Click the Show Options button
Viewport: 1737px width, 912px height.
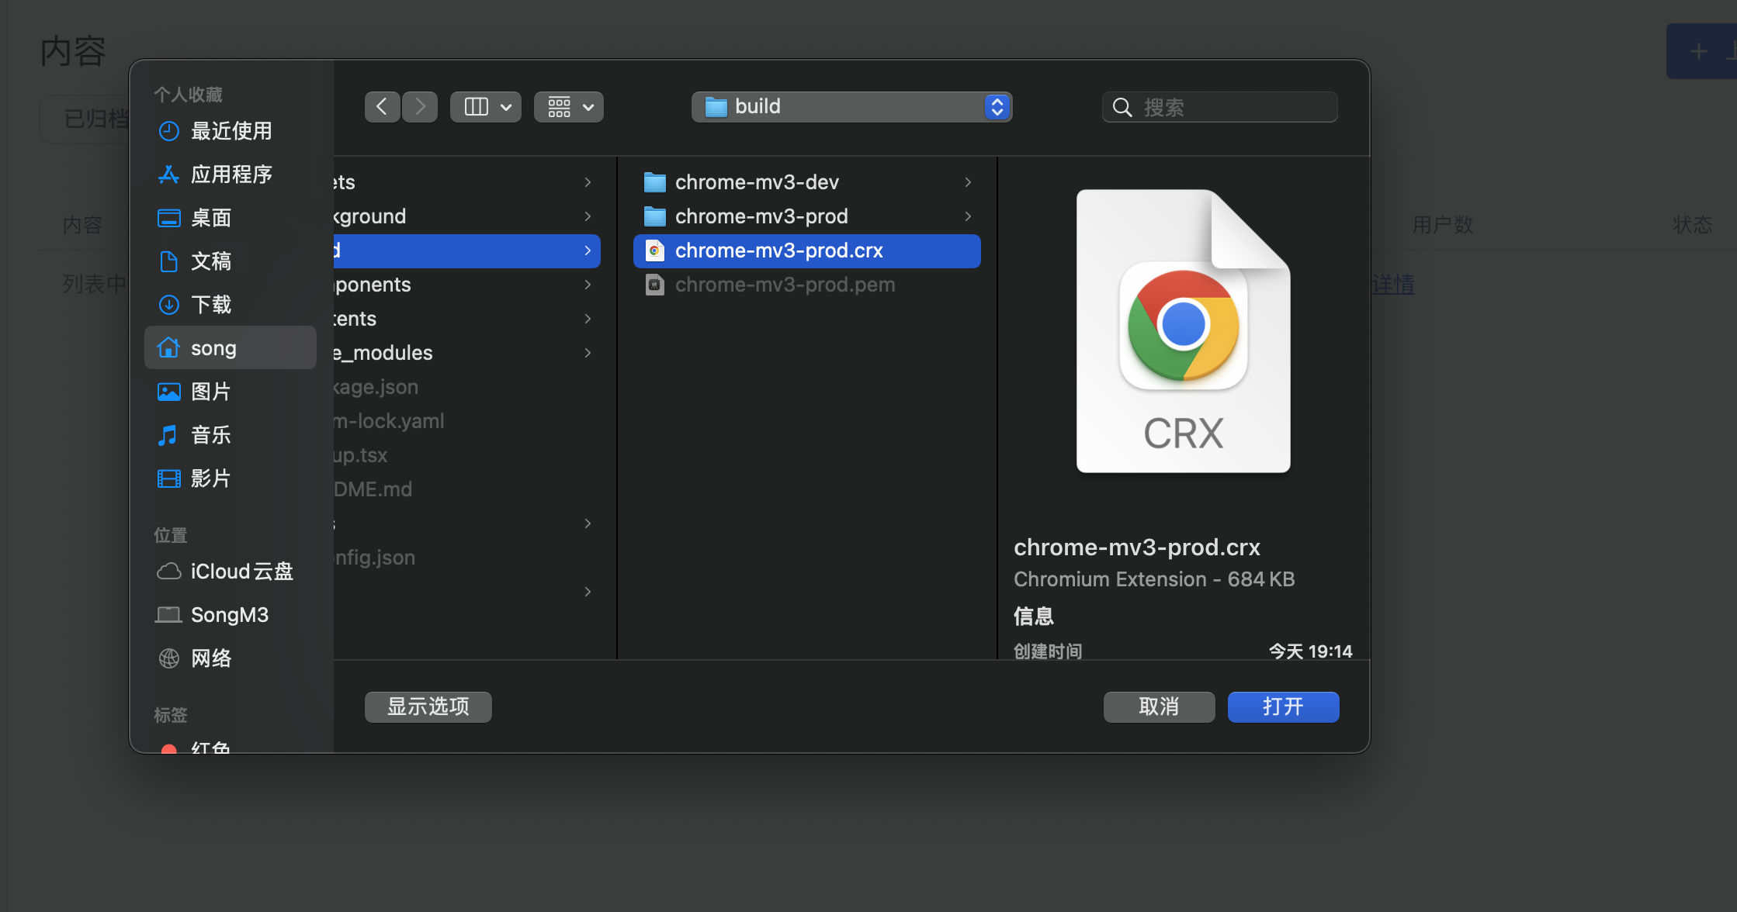click(x=428, y=706)
